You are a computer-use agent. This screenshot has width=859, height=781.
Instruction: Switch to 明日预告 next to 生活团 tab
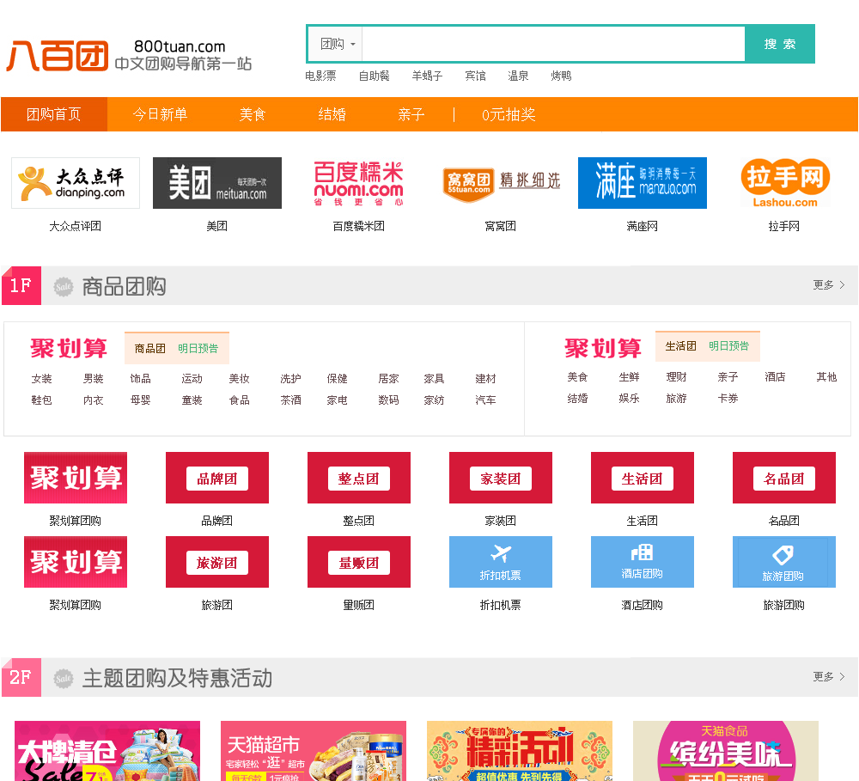pyautogui.click(x=728, y=346)
